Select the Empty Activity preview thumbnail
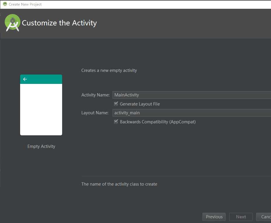 [x=41, y=105]
